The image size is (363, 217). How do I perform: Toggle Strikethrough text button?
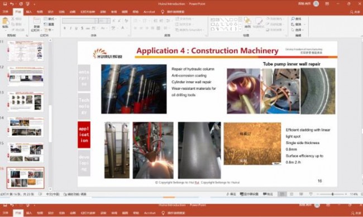[82, 28]
